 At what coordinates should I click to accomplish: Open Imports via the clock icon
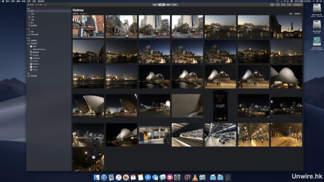(x=29, y=23)
